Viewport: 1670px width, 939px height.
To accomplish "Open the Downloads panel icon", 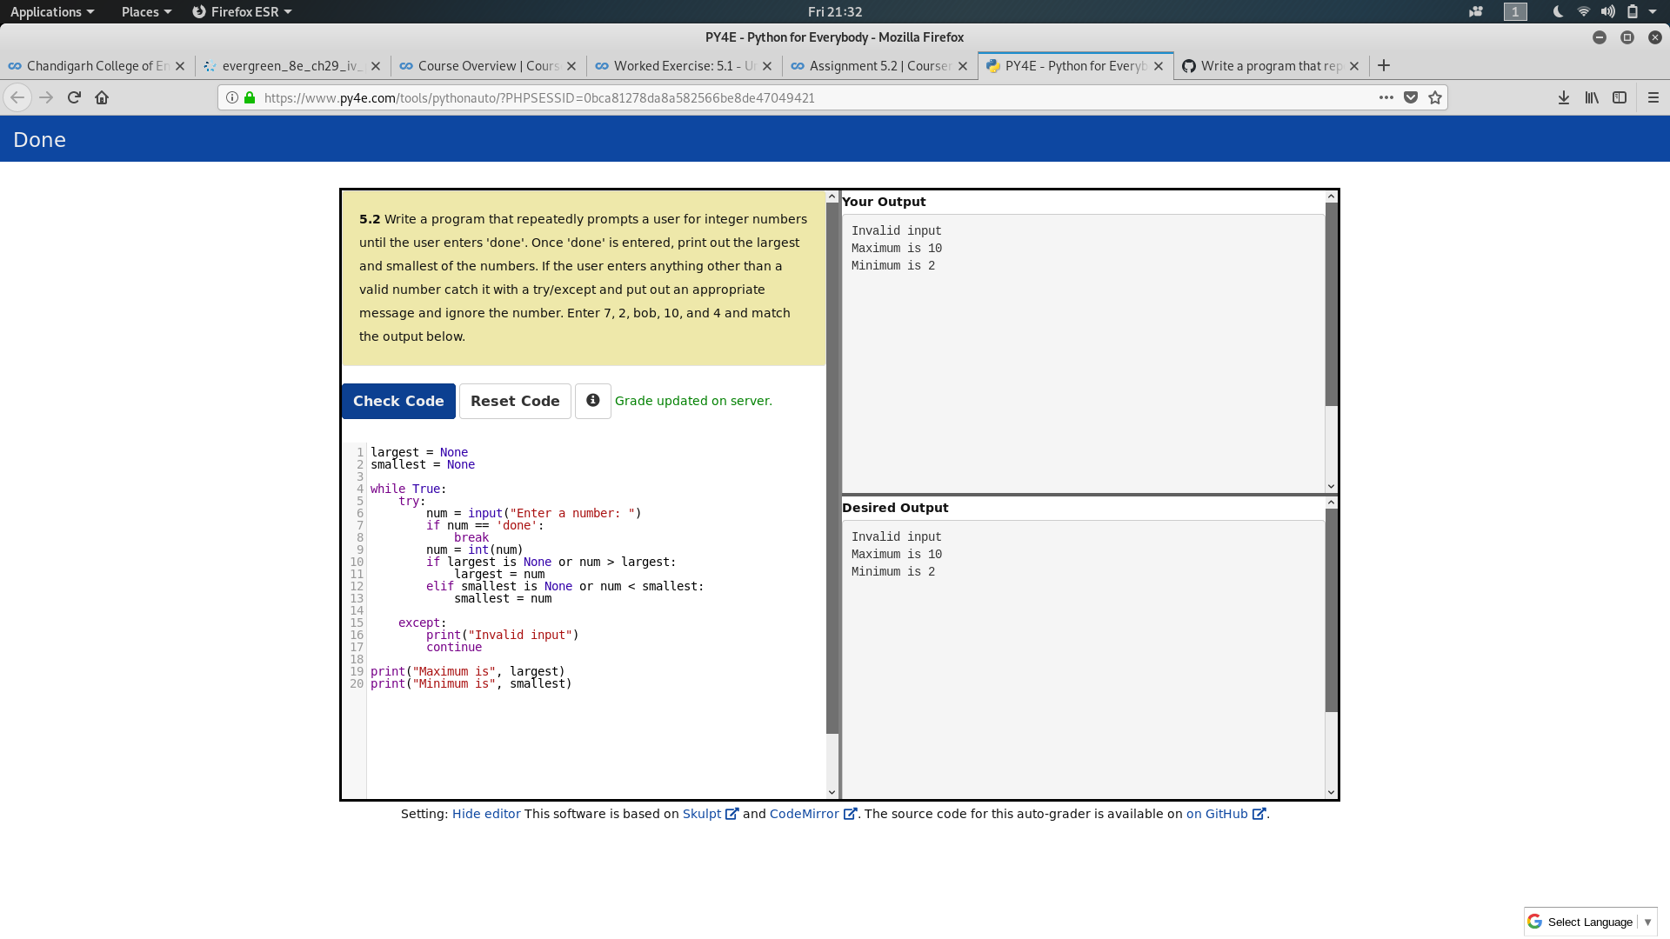I will point(1563,97).
